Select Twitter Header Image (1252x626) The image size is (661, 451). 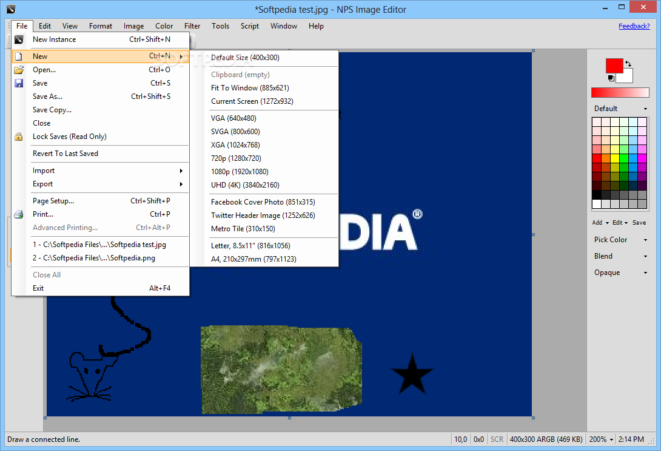click(x=264, y=215)
